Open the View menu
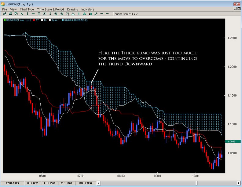The width and height of the screenshot is (242, 187). [13, 9]
